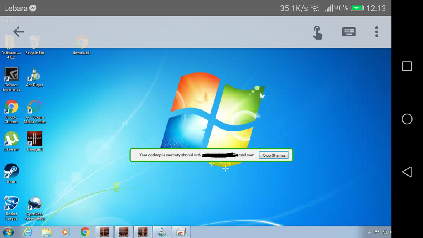Click the "Your desktop is currently shared with" text
423x238 pixels.
click(170, 155)
